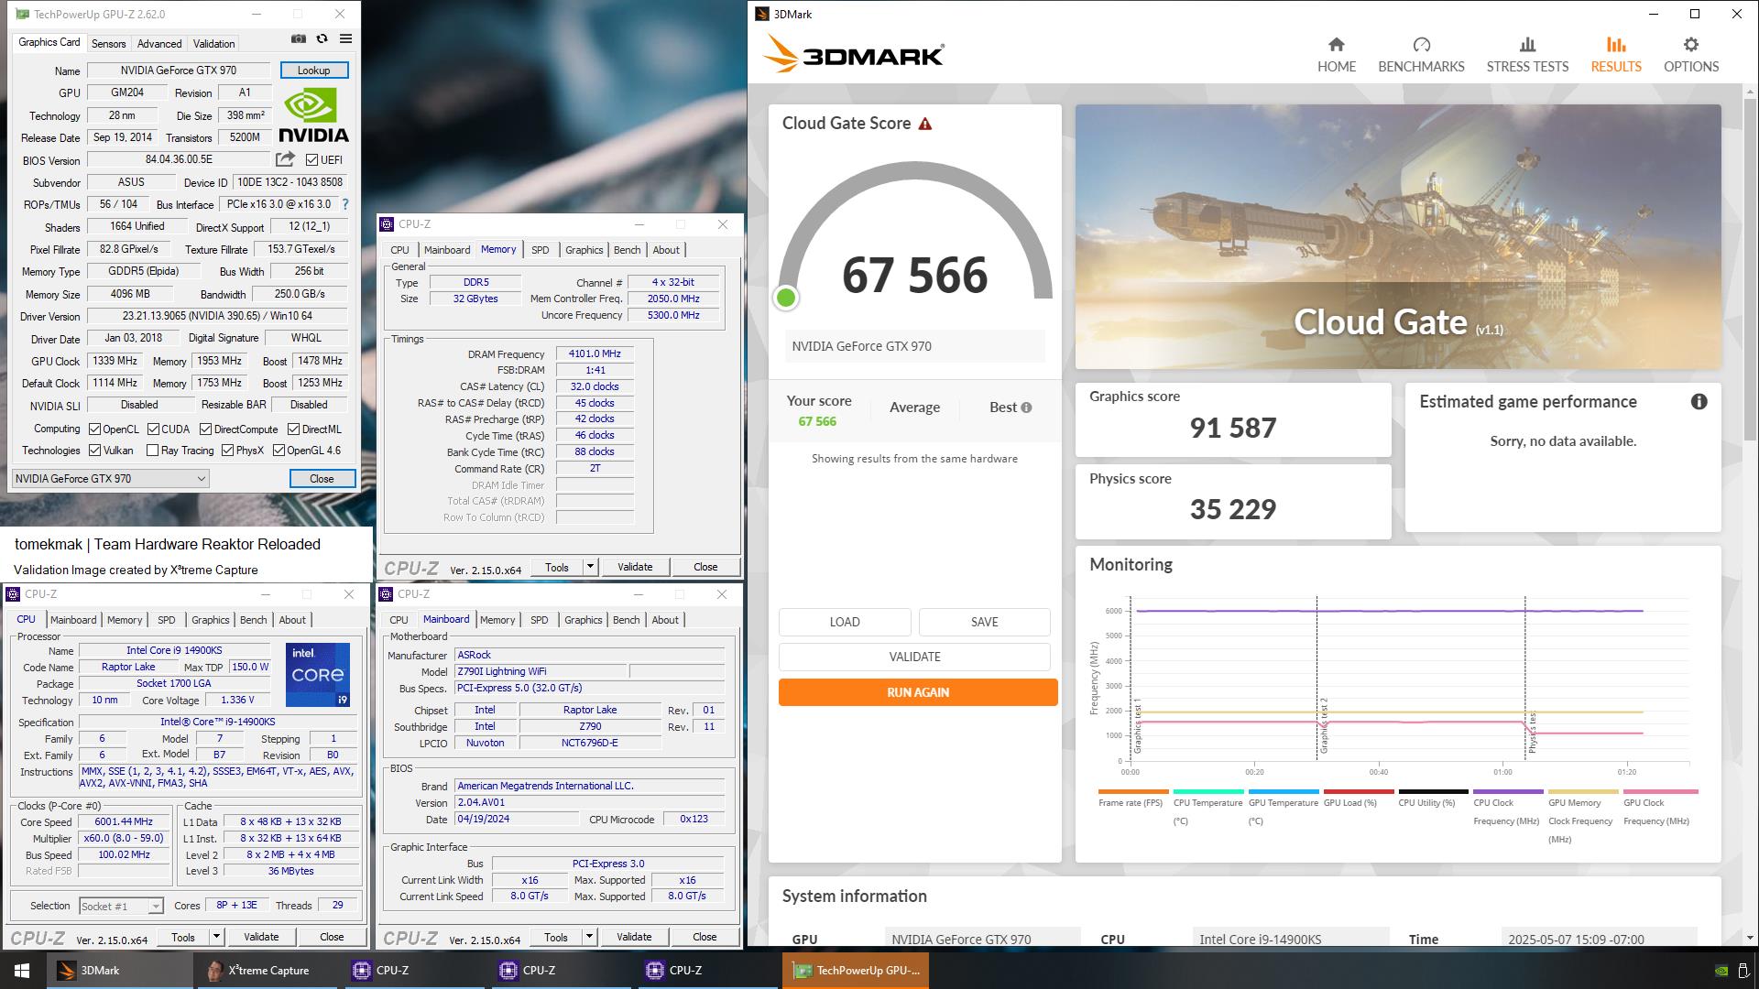The height and width of the screenshot is (989, 1759).
Task: Switch to the Sensors tab in GPU-Z
Action: pyautogui.click(x=108, y=44)
